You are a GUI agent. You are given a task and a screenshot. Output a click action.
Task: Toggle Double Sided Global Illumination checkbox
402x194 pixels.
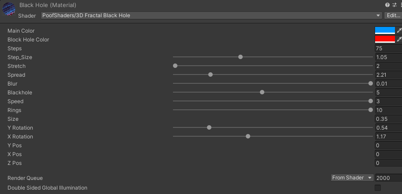point(378,188)
